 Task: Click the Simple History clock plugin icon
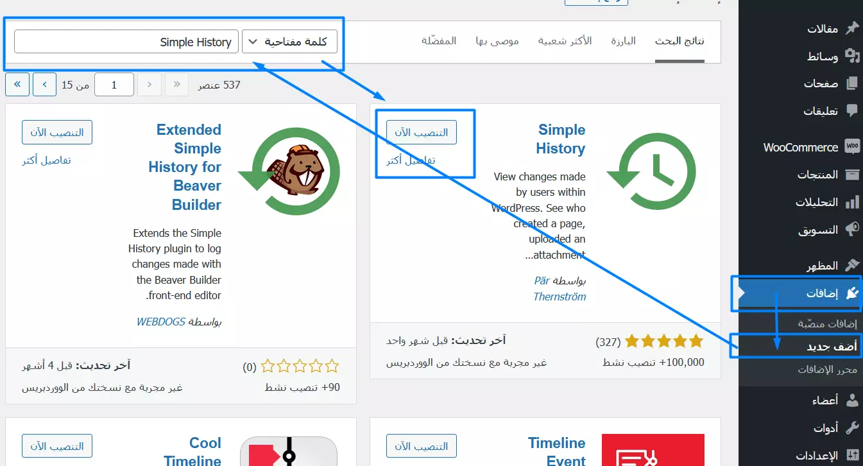click(651, 171)
